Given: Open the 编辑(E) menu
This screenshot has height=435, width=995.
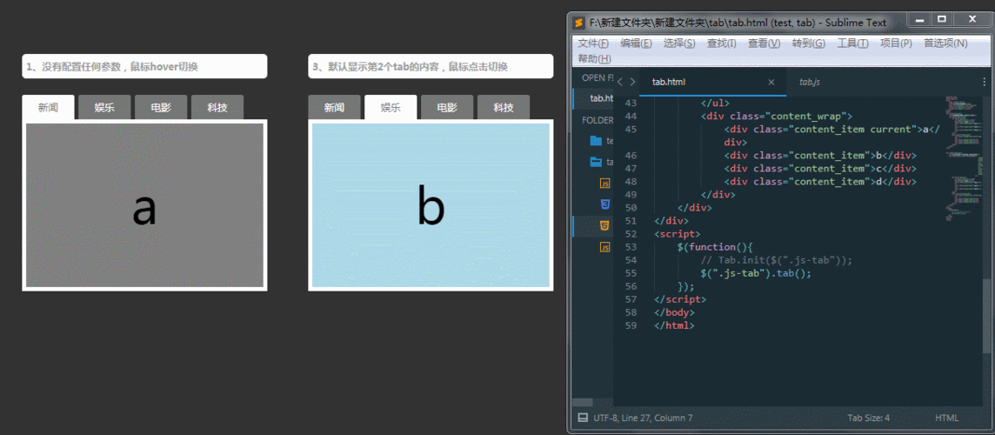Looking at the screenshot, I should [636, 43].
